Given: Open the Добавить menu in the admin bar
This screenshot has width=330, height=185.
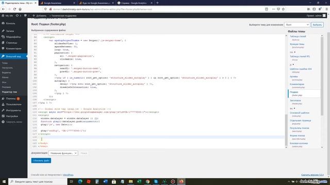Looking at the screenshot, I should click(39, 15).
